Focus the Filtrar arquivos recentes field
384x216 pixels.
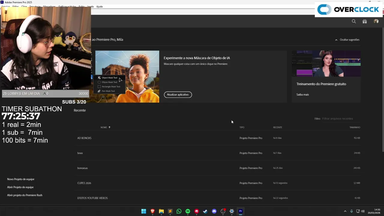[x=341, y=118]
